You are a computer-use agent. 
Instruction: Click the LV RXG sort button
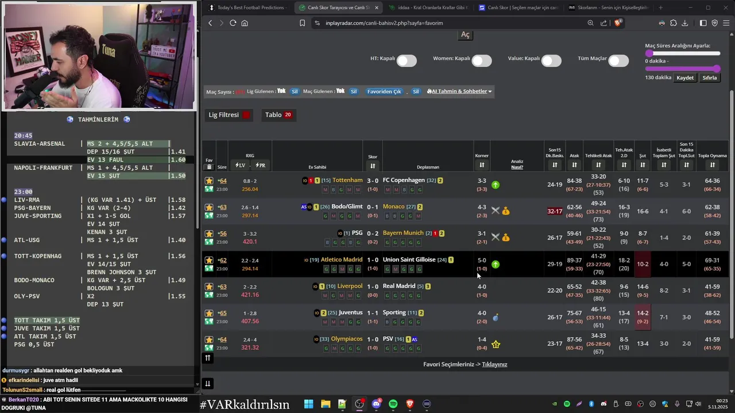tap(240, 165)
